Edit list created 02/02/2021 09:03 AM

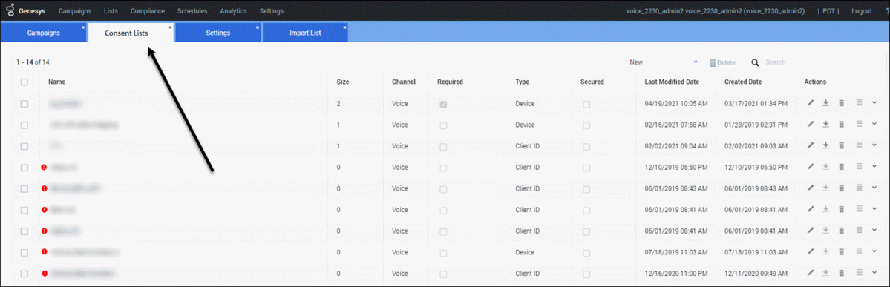811,146
